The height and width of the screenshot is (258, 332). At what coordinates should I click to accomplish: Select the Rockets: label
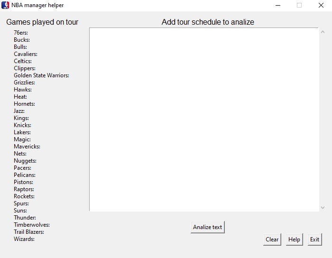[24, 196]
